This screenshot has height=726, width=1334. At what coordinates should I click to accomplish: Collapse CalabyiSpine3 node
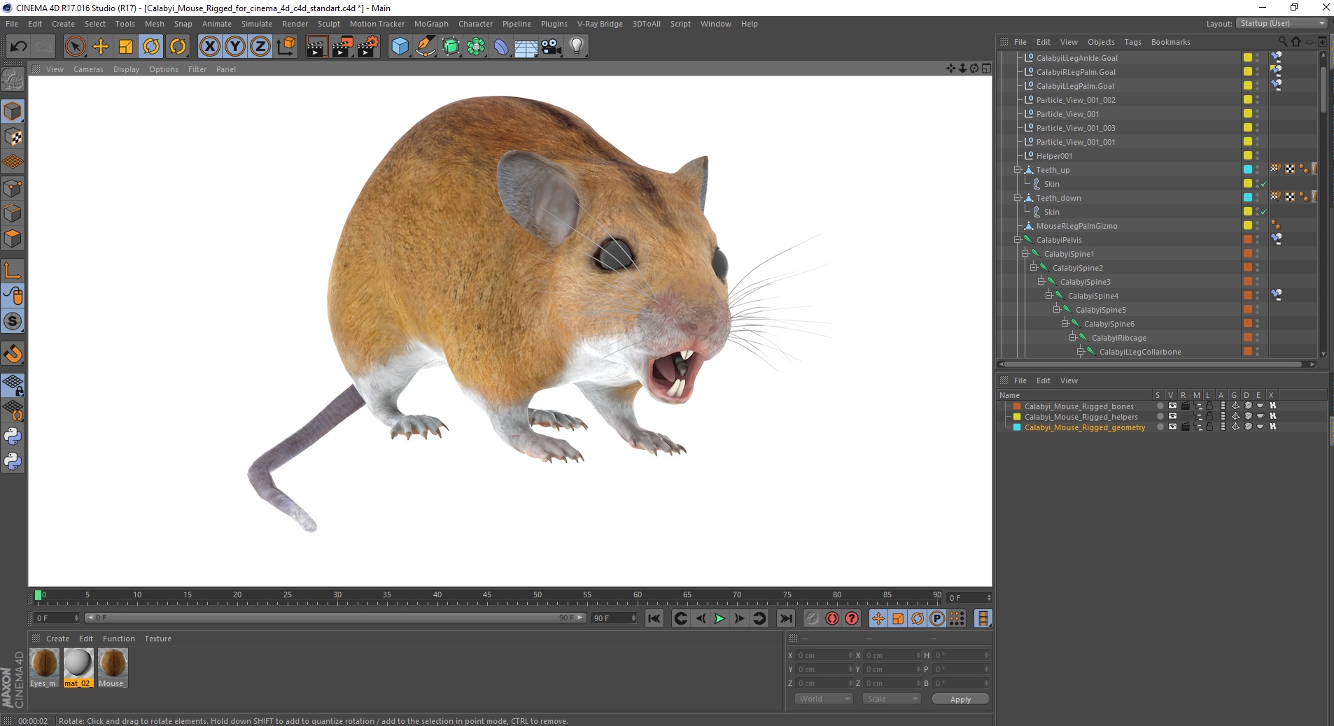click(1041, 282)
